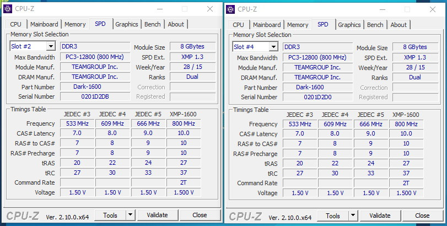Minimize the left CPU-Z window
Image resolution: width=447 pixels, height=226 pixels.
click(x=160, y=9)
